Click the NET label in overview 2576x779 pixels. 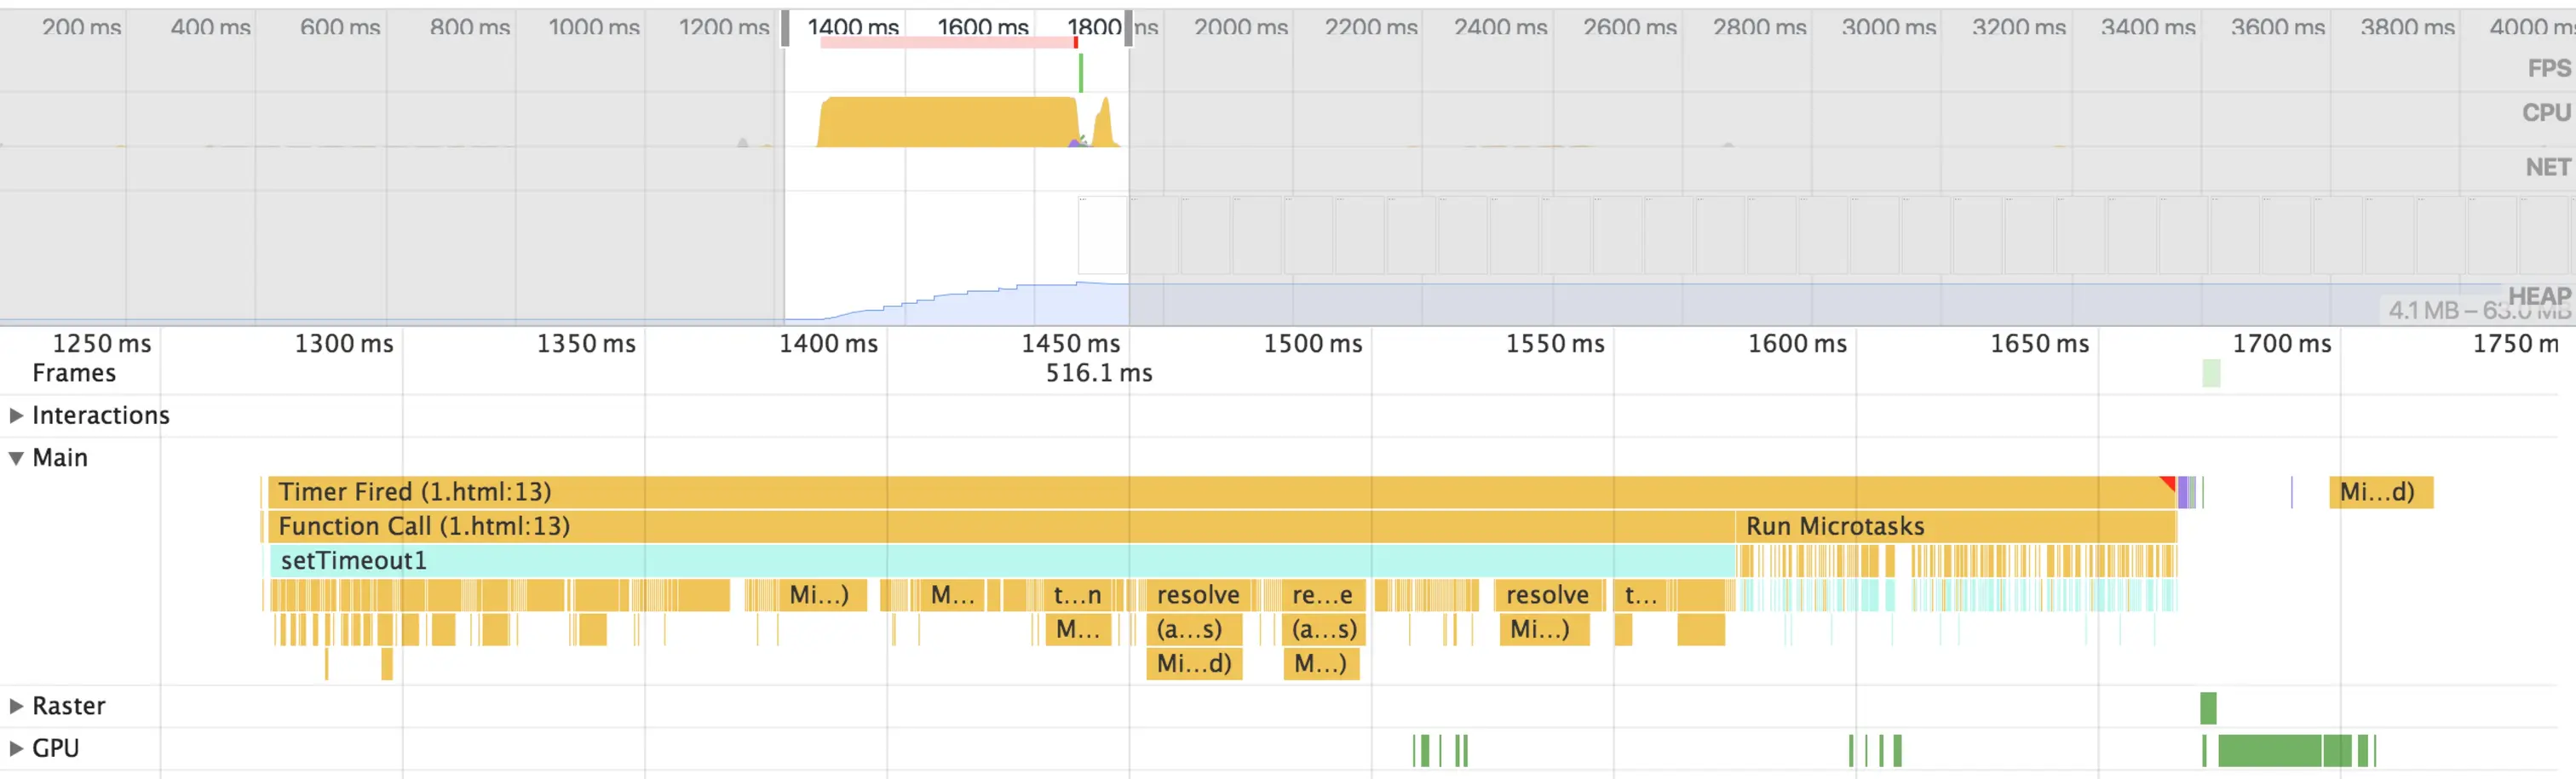click(x=2547, y=167)
